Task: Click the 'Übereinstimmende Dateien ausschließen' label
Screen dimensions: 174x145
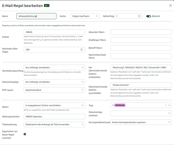Action: coord(98,90)
